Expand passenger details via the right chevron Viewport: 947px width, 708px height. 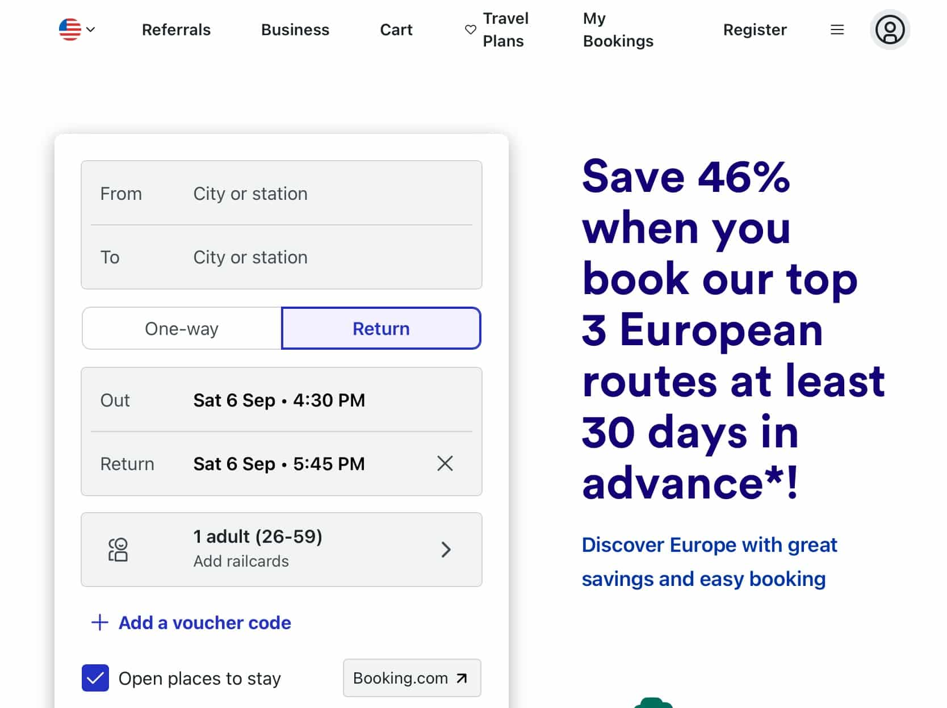click(x=446, y=549)
